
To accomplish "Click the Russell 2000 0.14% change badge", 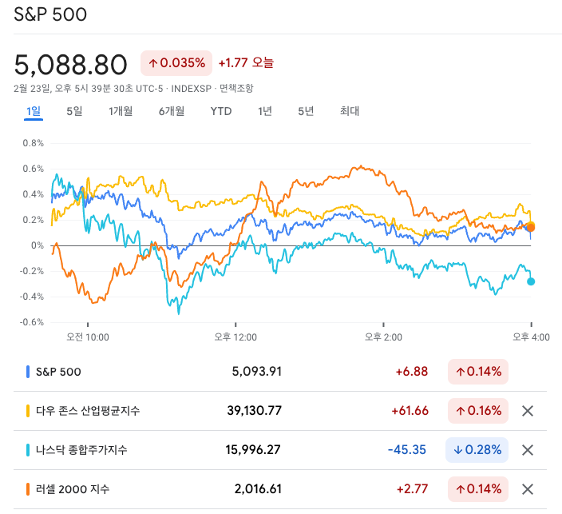I will (x=478, y=489).
